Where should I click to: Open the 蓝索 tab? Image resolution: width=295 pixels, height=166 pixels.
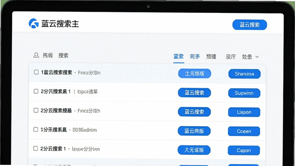pyautogui.click(x=178, y=56)
